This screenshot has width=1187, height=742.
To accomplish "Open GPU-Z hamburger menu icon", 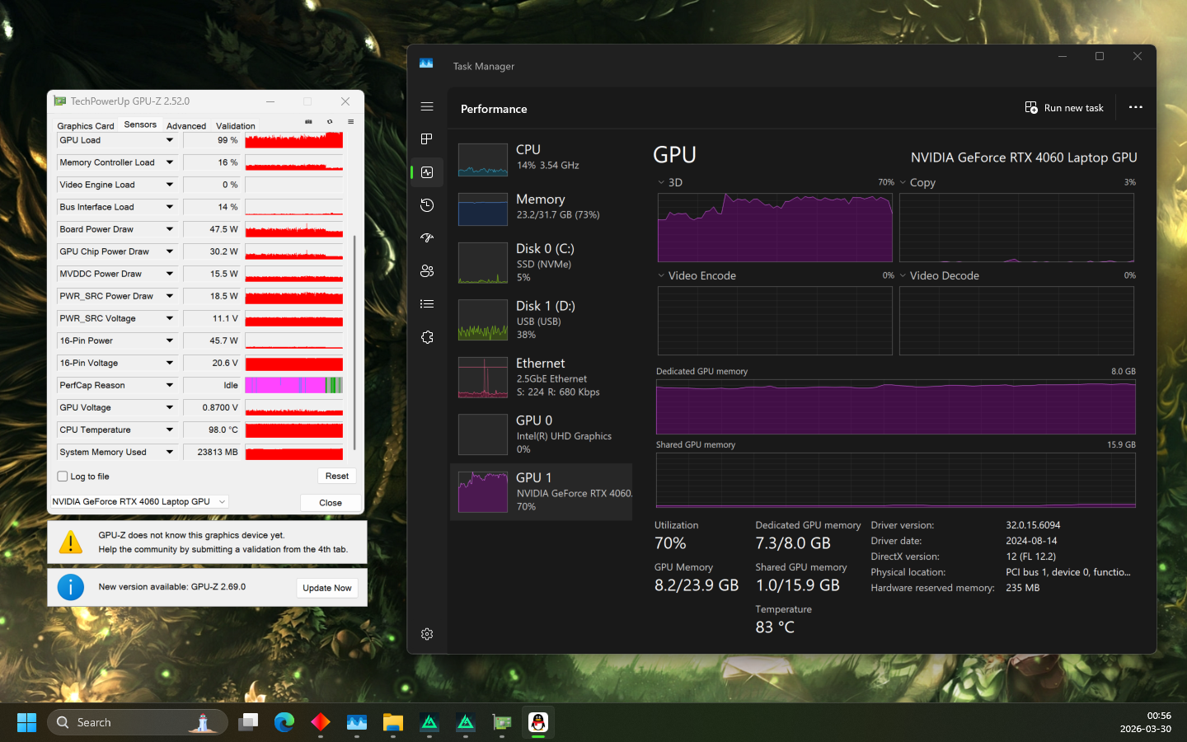I will tap(350, 122).
